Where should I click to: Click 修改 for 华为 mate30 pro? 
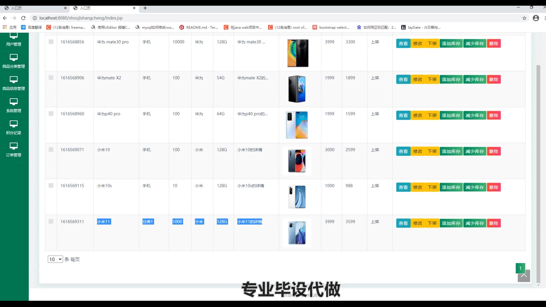click(x=418, y=43)
